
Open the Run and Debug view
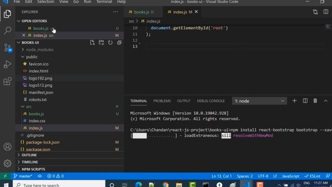[x=7, y=64]
